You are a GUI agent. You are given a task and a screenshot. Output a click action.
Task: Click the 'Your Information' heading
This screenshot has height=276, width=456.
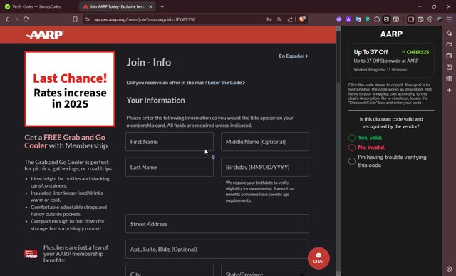[155, 100]
